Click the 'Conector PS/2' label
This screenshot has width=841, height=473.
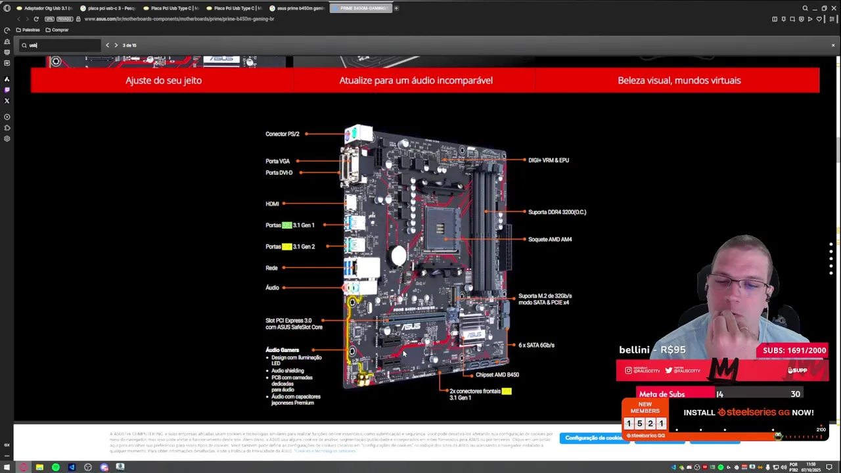point(282,134)
